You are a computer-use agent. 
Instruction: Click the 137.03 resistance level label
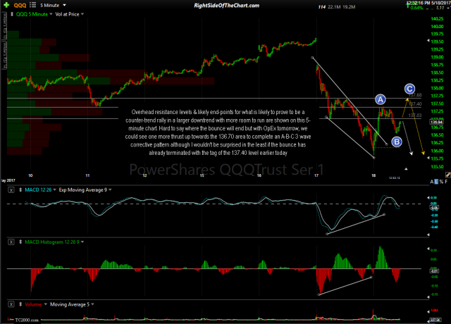(x=415, y=116)
